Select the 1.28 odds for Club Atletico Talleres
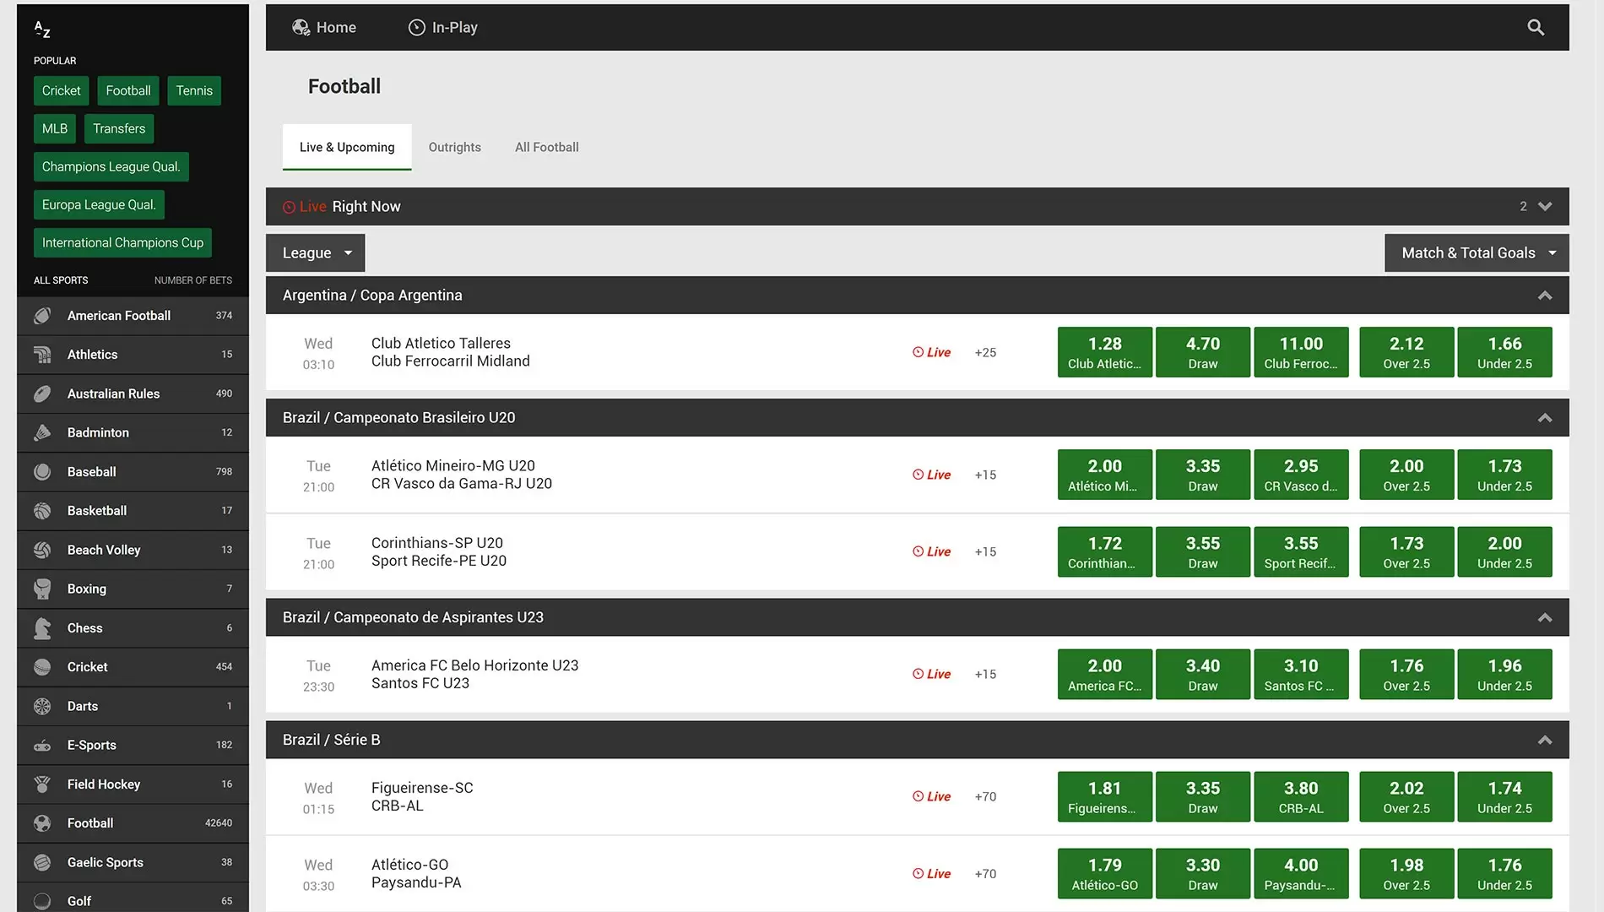Image resolution: width=1604 pixels, height=912 pixels. pyautogui.click(x=1104, y=352)
